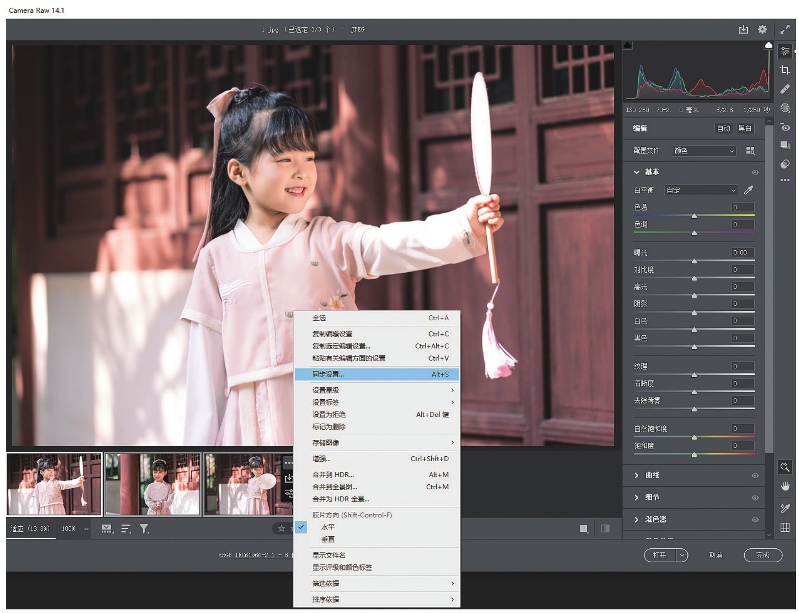Toggle full screen mode icon

pos(785,29)
